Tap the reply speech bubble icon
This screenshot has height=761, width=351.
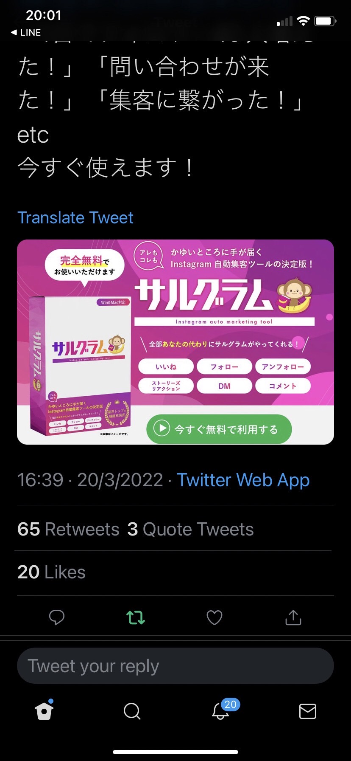click(56, 617)
